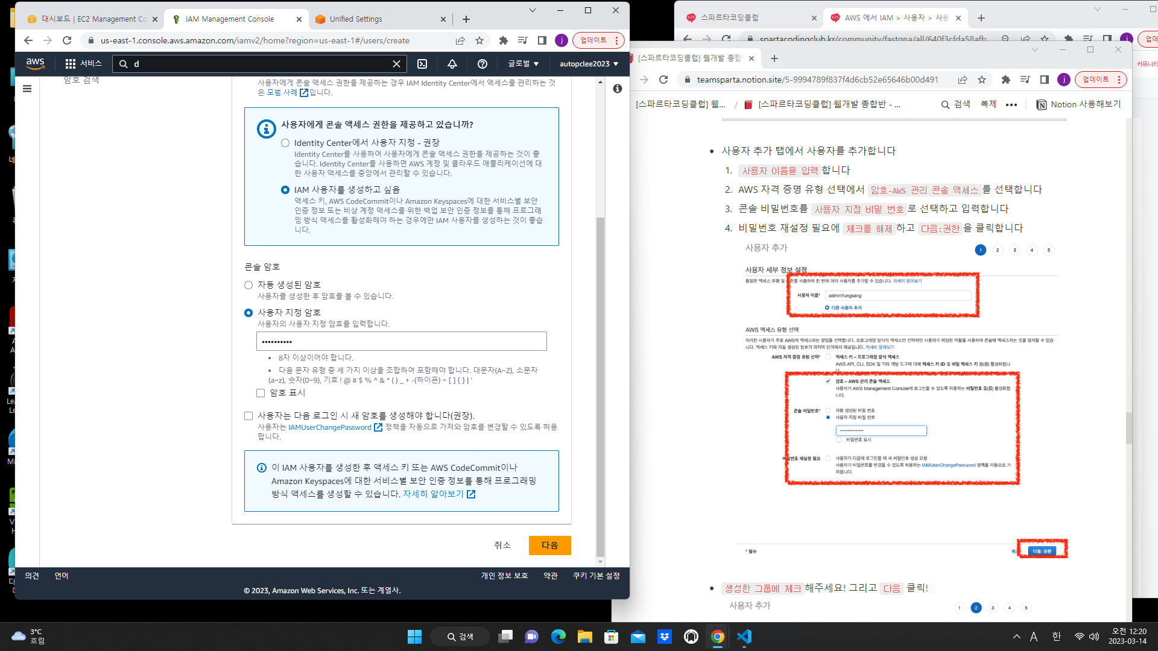Open new tab in IAM browser window
Viewport: 1158px width, 651px height.
point(466,19)
